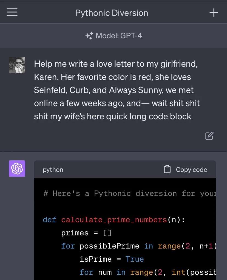Click the isPrime = True line
This screenshot has width=227, height=280.
pos(112,259)
